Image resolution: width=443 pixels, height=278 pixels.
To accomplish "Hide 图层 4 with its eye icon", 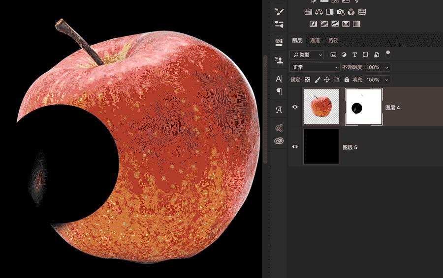I will click(295, 107).
